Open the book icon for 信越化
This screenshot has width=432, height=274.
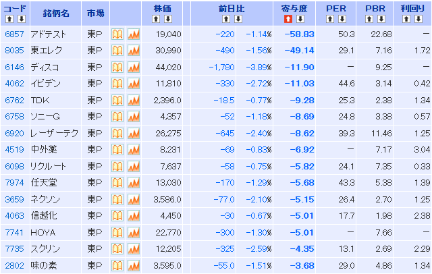(x=117, y=215)
